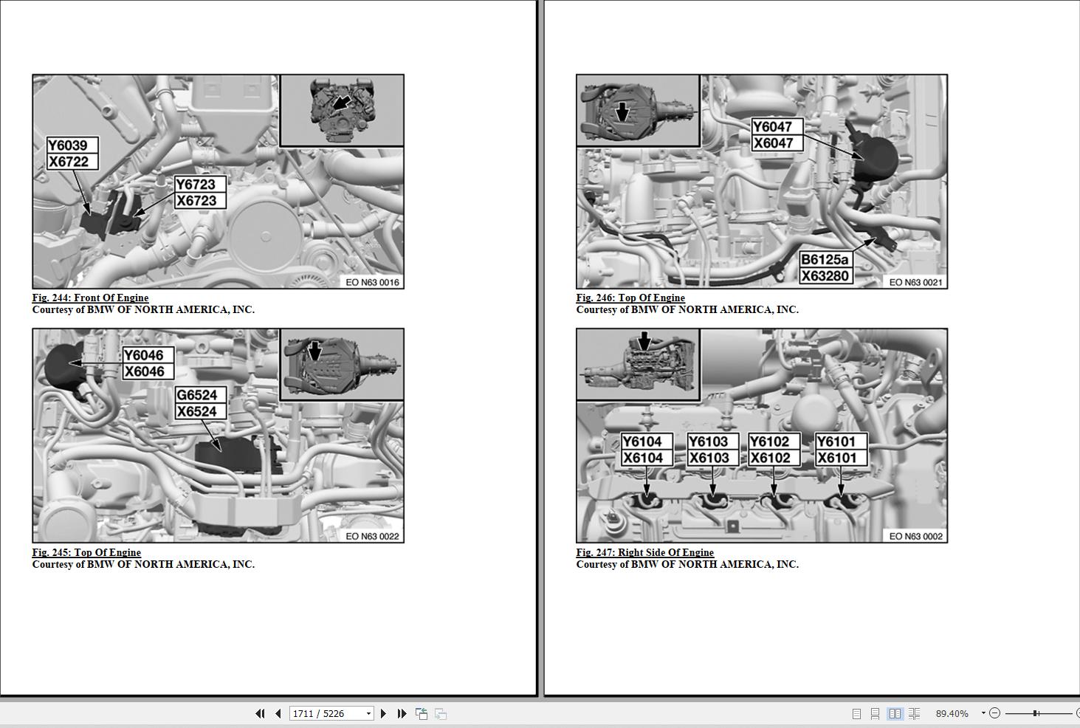Click Fig. 247: Right Side Of Engine caption

pyautogui.click(x=645, y=552)
